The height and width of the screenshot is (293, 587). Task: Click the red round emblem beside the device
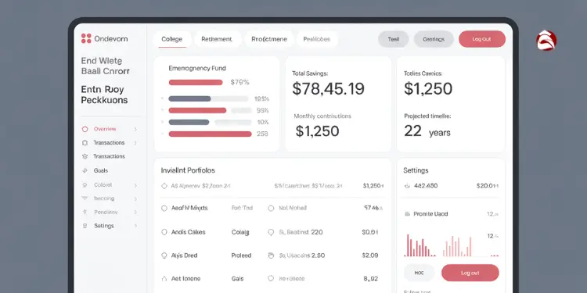pos(546,41)
